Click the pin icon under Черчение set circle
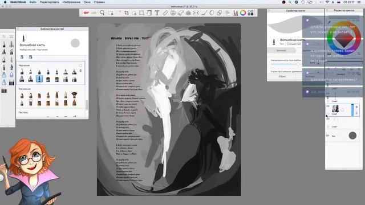The width and height of the screenshot is (365, 205). click(80, 71)
